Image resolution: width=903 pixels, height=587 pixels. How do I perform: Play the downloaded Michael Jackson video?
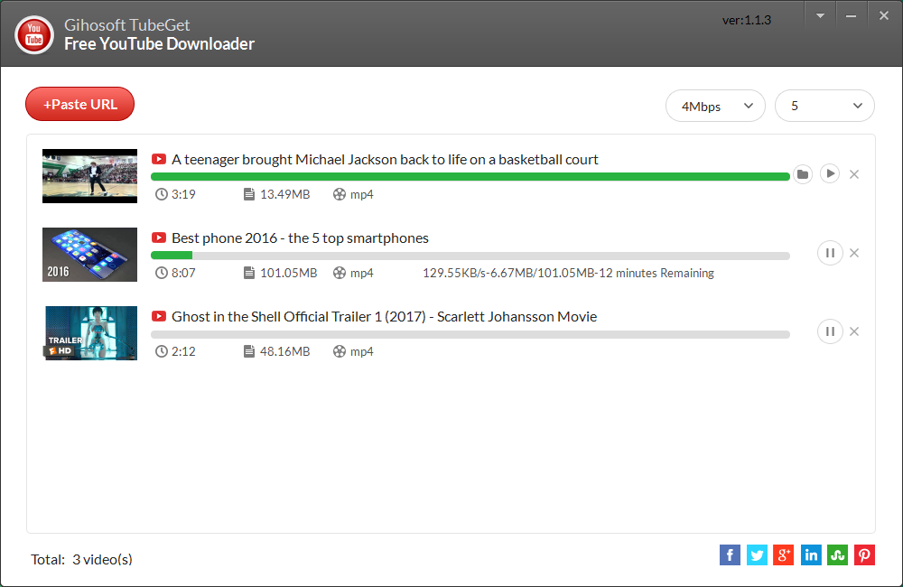coord(829,173)
